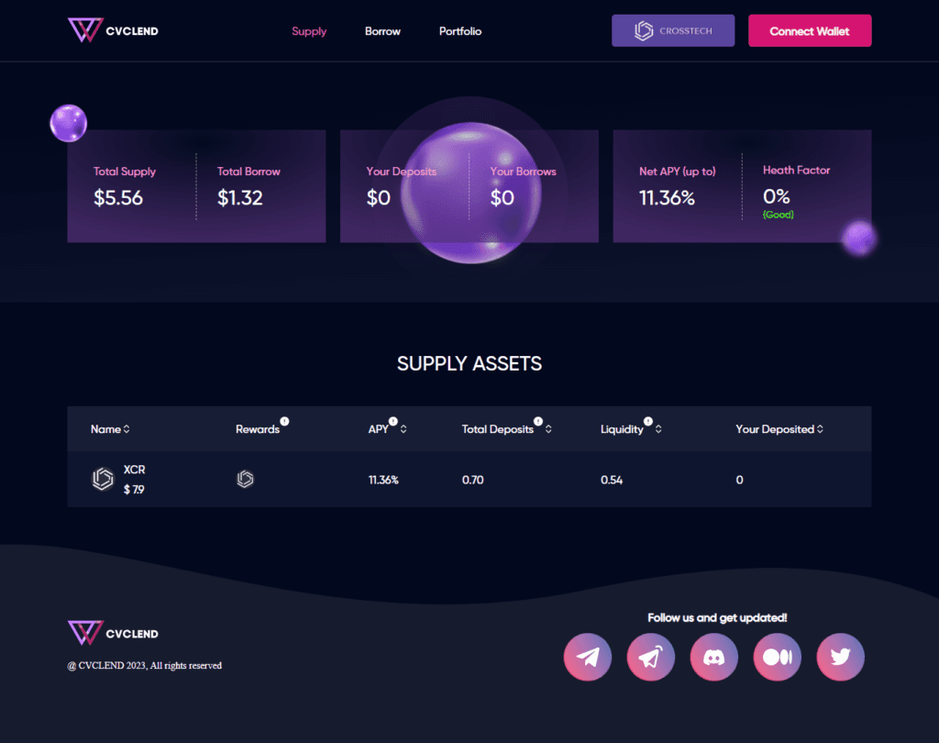The image size is (939, 743).
Task: Open the Discord social icon
Action: pyautogui.click(x=713, y=658)
